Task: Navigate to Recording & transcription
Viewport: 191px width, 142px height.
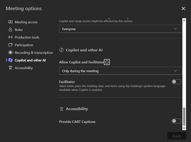Action: [31, 53]
